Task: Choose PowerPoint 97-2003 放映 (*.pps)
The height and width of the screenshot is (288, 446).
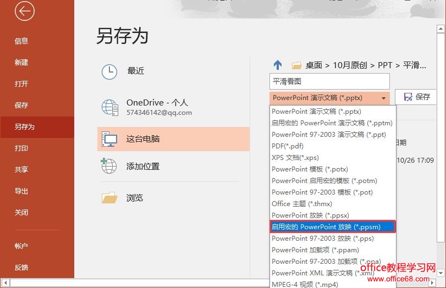Action: pyautogui.click(x=333, y=239)
